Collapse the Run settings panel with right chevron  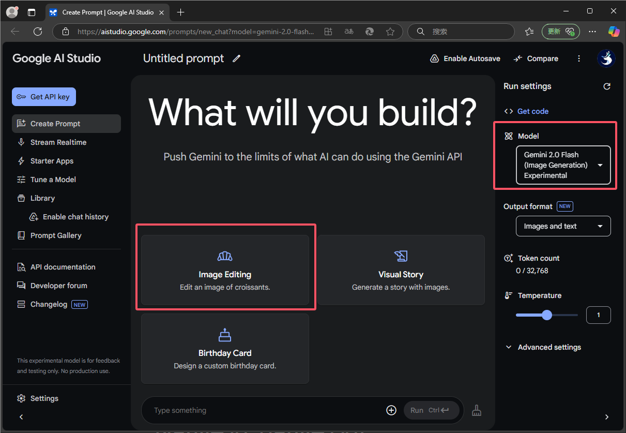(x=607, y=417)
